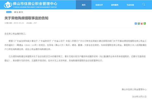This screenshot has height=101, width=152.
Task: Click the hit count 点击数: 297
Action: coord(31,23)
